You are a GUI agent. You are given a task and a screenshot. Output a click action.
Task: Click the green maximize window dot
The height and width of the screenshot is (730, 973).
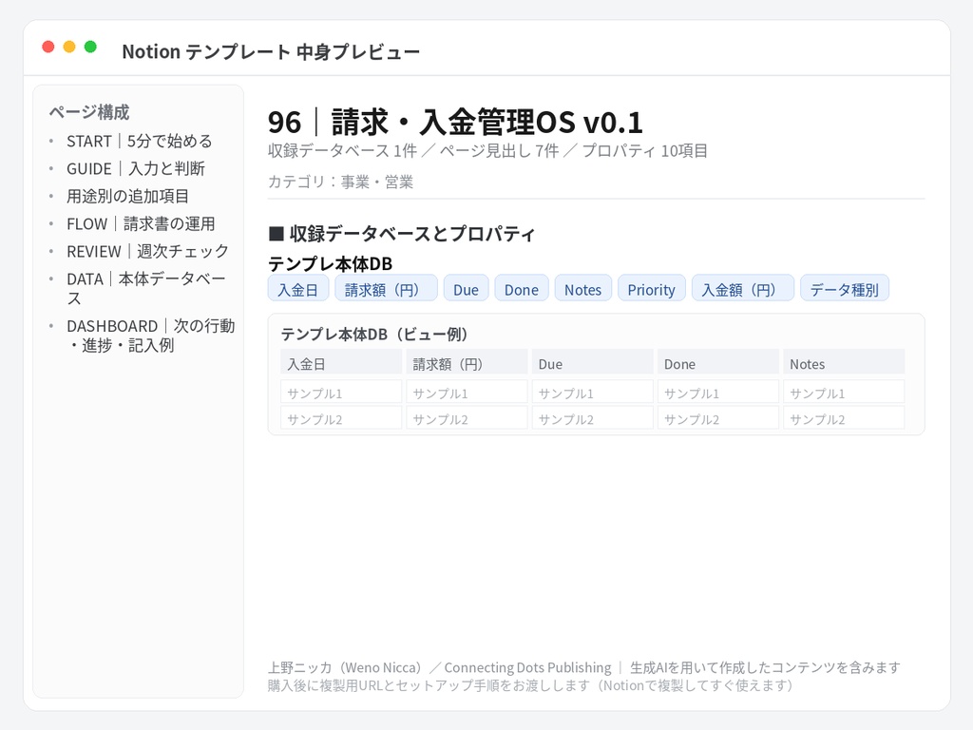(90, 47)
